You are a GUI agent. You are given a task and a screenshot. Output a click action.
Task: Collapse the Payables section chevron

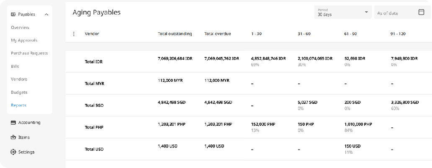point(46,15)
